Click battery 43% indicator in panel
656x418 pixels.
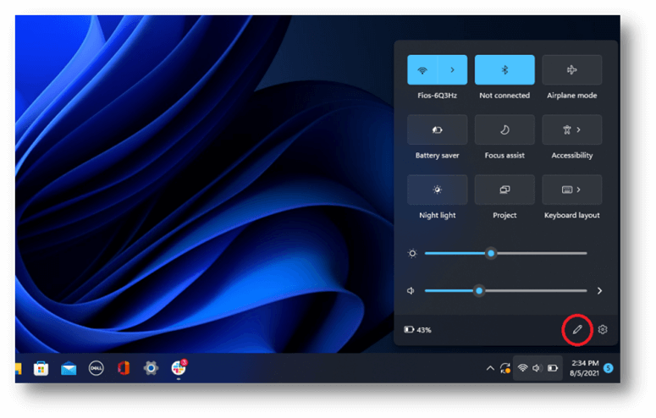click(x=417, y=330)
